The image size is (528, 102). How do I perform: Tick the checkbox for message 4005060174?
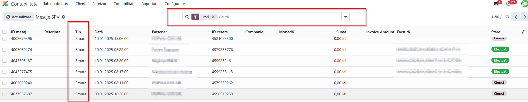click(x=4, y=50)
